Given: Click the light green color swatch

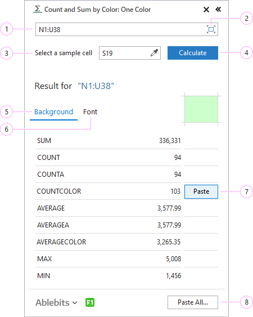Looking at the screenshot, I should point(201,109).
